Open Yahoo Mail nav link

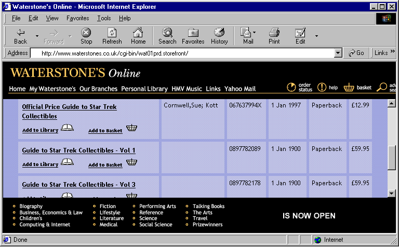click(240, 89)
